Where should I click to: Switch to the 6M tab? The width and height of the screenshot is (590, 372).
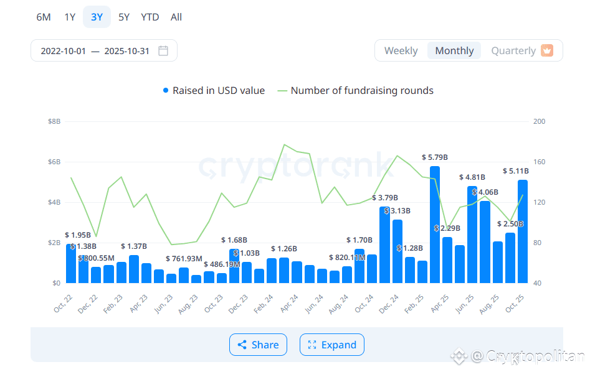tap(43, 17)
